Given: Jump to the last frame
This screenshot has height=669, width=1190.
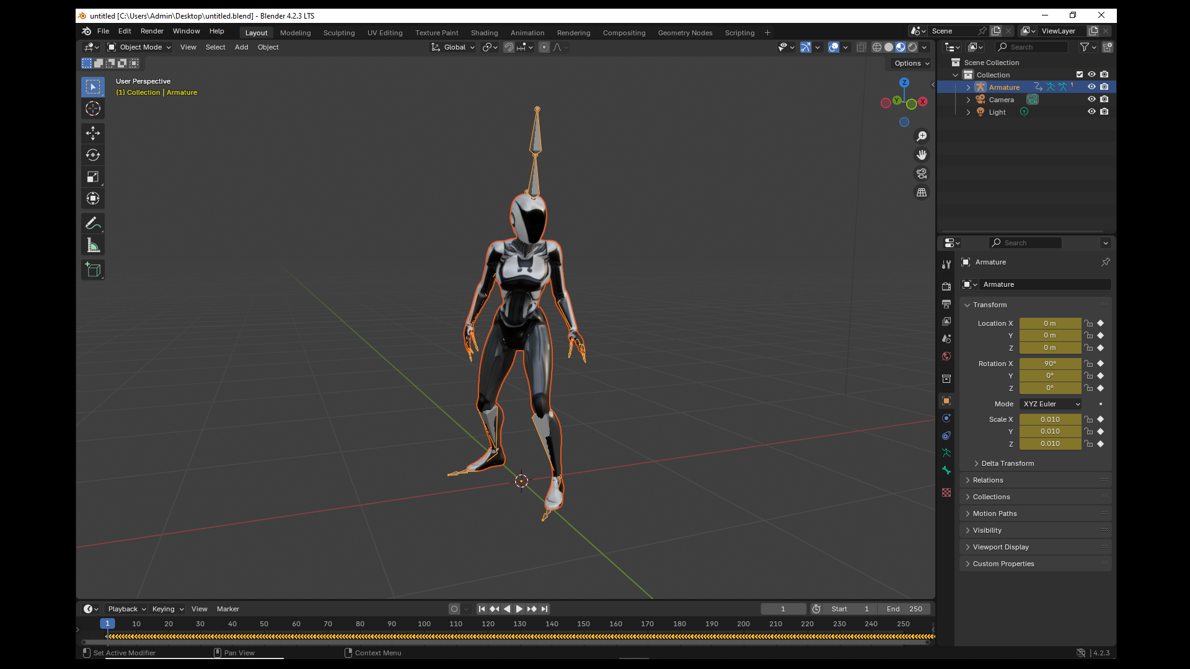Looking at the screenshot, I should [545, 609].
